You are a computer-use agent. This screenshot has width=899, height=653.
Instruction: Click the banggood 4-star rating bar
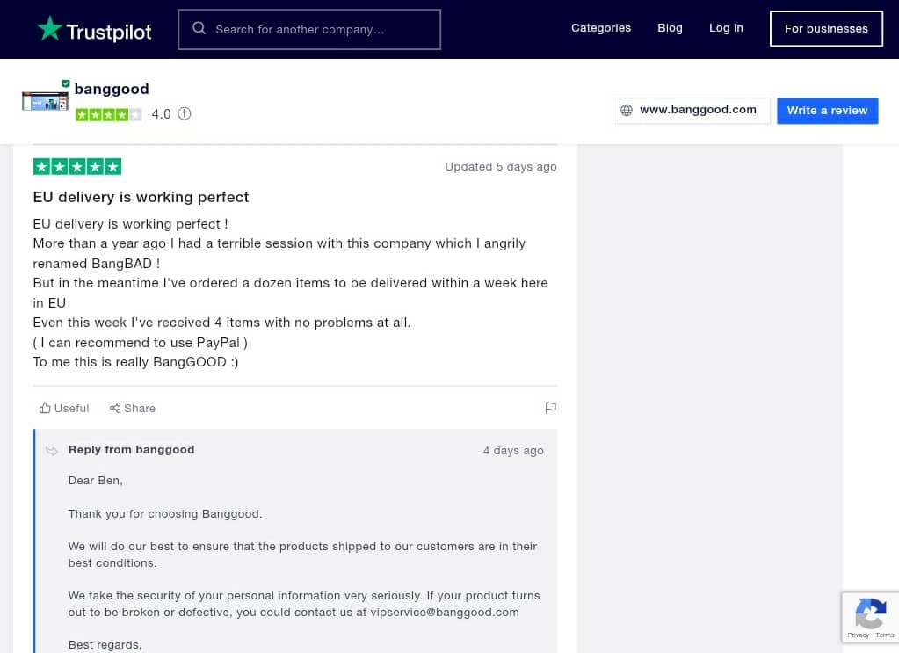click(108, 114)
